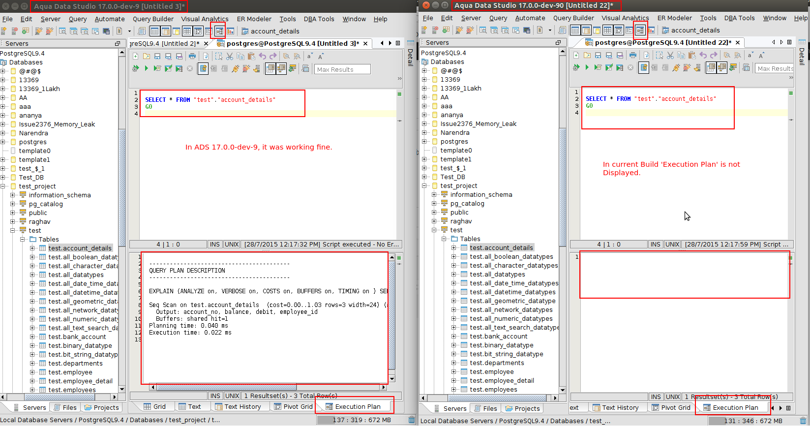Toggle the Pivot Grid results button in right toolbar
The width and height of the screenshot is (810, 430).
coord(618,31)
